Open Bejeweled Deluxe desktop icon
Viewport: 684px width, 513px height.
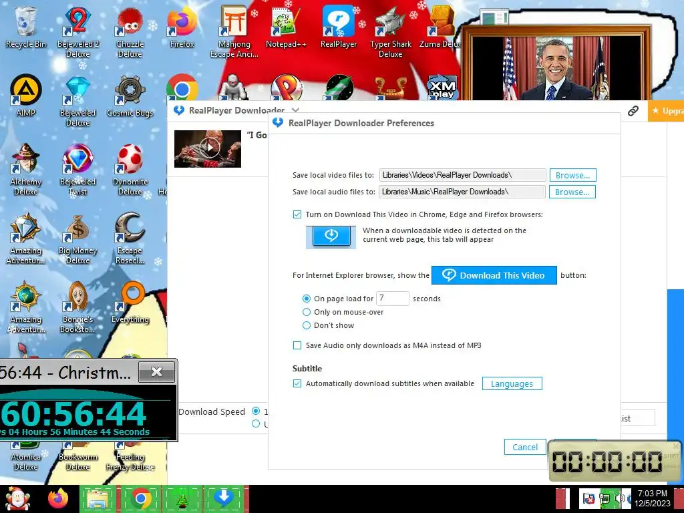click(x=77, y=100)
